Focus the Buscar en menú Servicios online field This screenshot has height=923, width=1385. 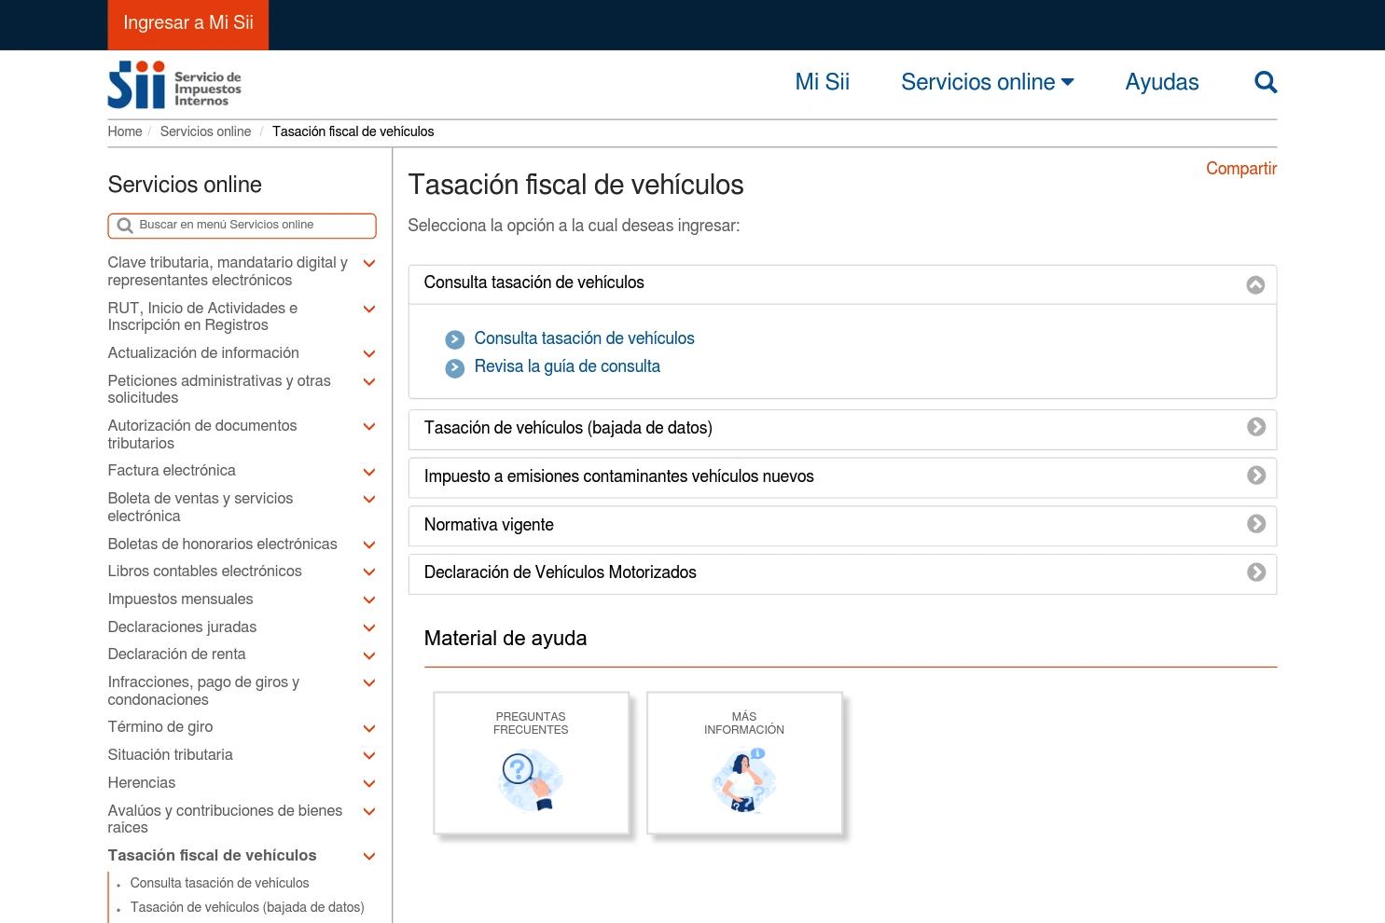pyautogui.click(x=242, y=226)
